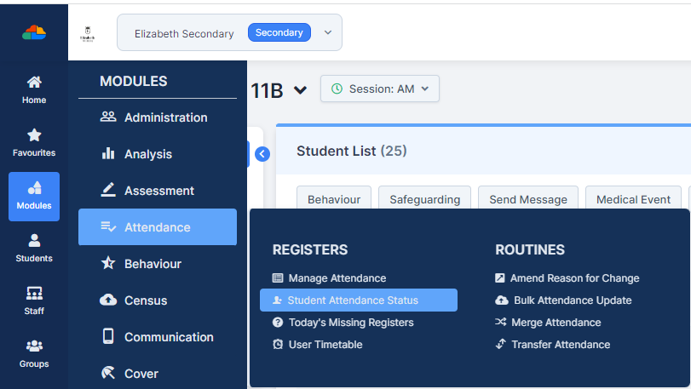This screenshot has width=691, height=389.
Task: Open the Staff sidebar icon
Action: tap(34, 293)
